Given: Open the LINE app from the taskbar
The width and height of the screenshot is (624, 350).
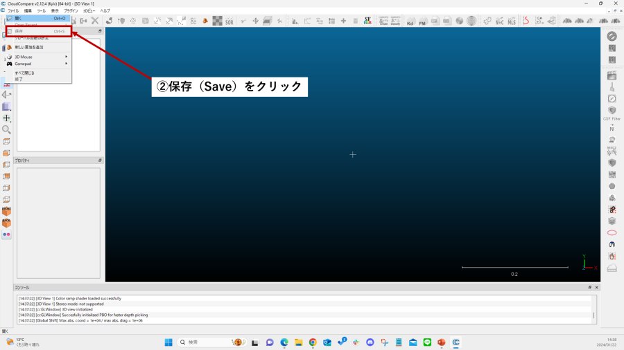Looking at the screenshot, I should click(427, 342).
